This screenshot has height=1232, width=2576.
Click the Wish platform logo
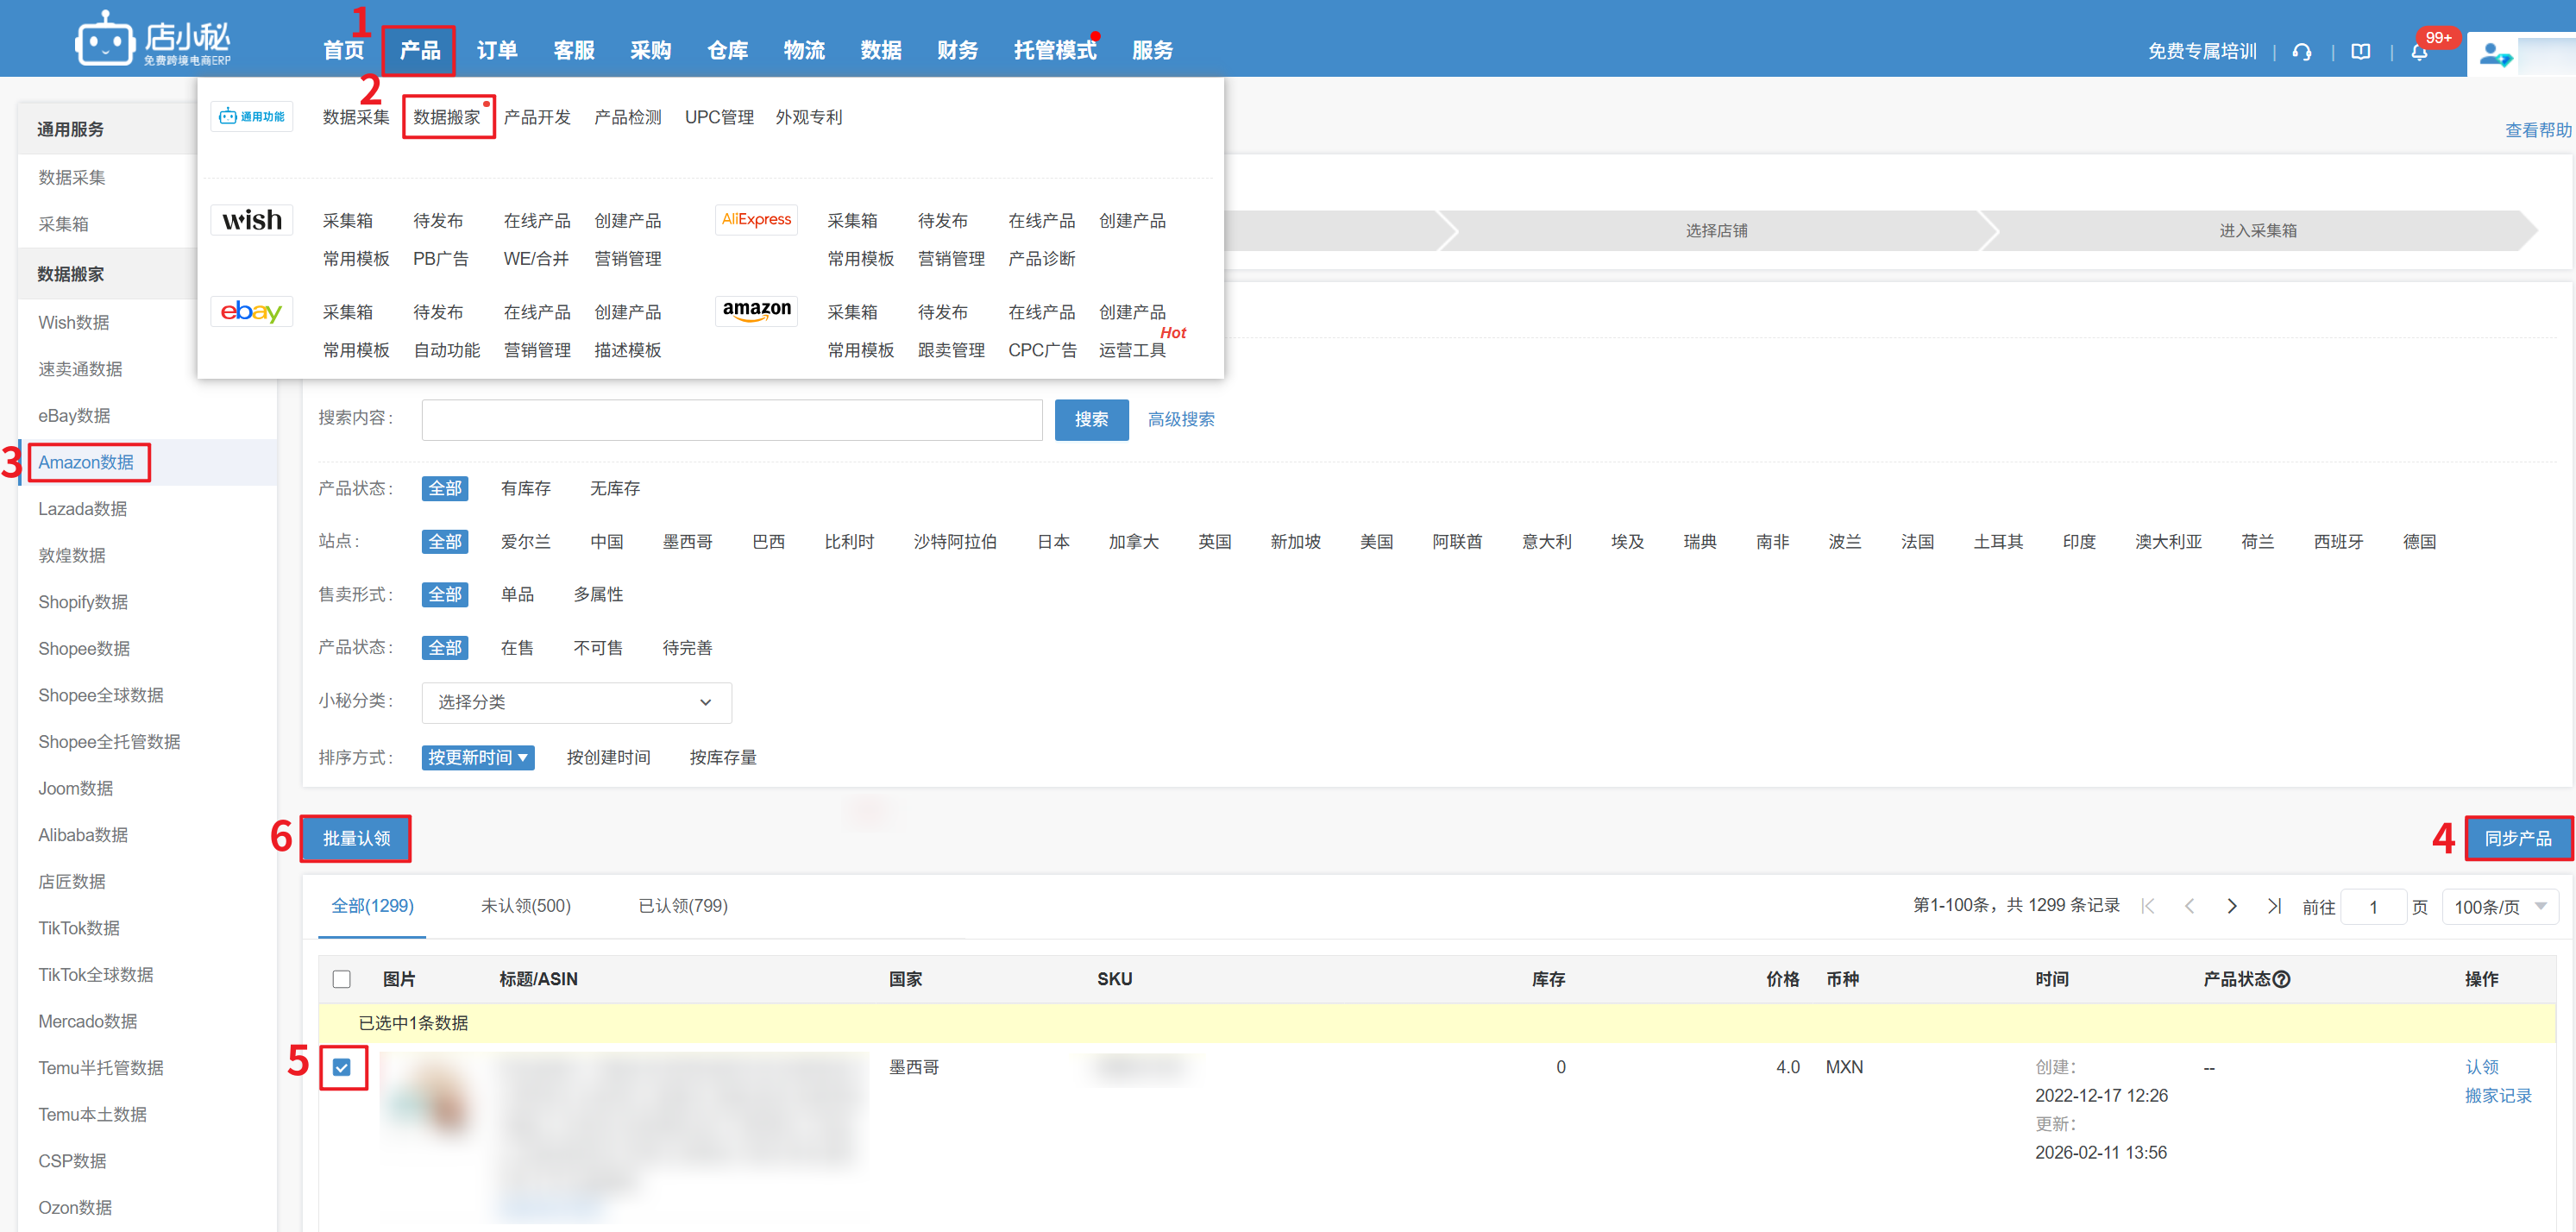click(251, 220)
